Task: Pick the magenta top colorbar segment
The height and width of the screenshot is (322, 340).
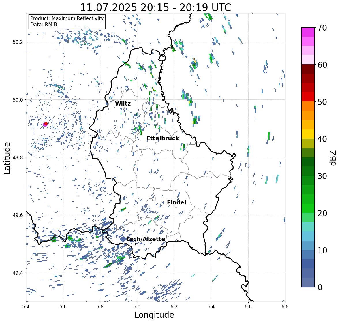Action: (308, 32)
